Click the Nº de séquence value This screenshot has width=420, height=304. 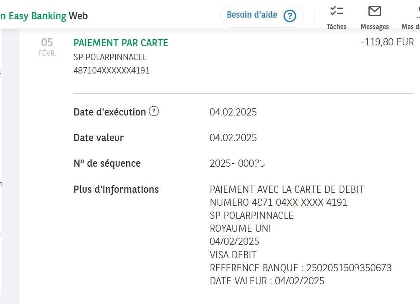237,163
